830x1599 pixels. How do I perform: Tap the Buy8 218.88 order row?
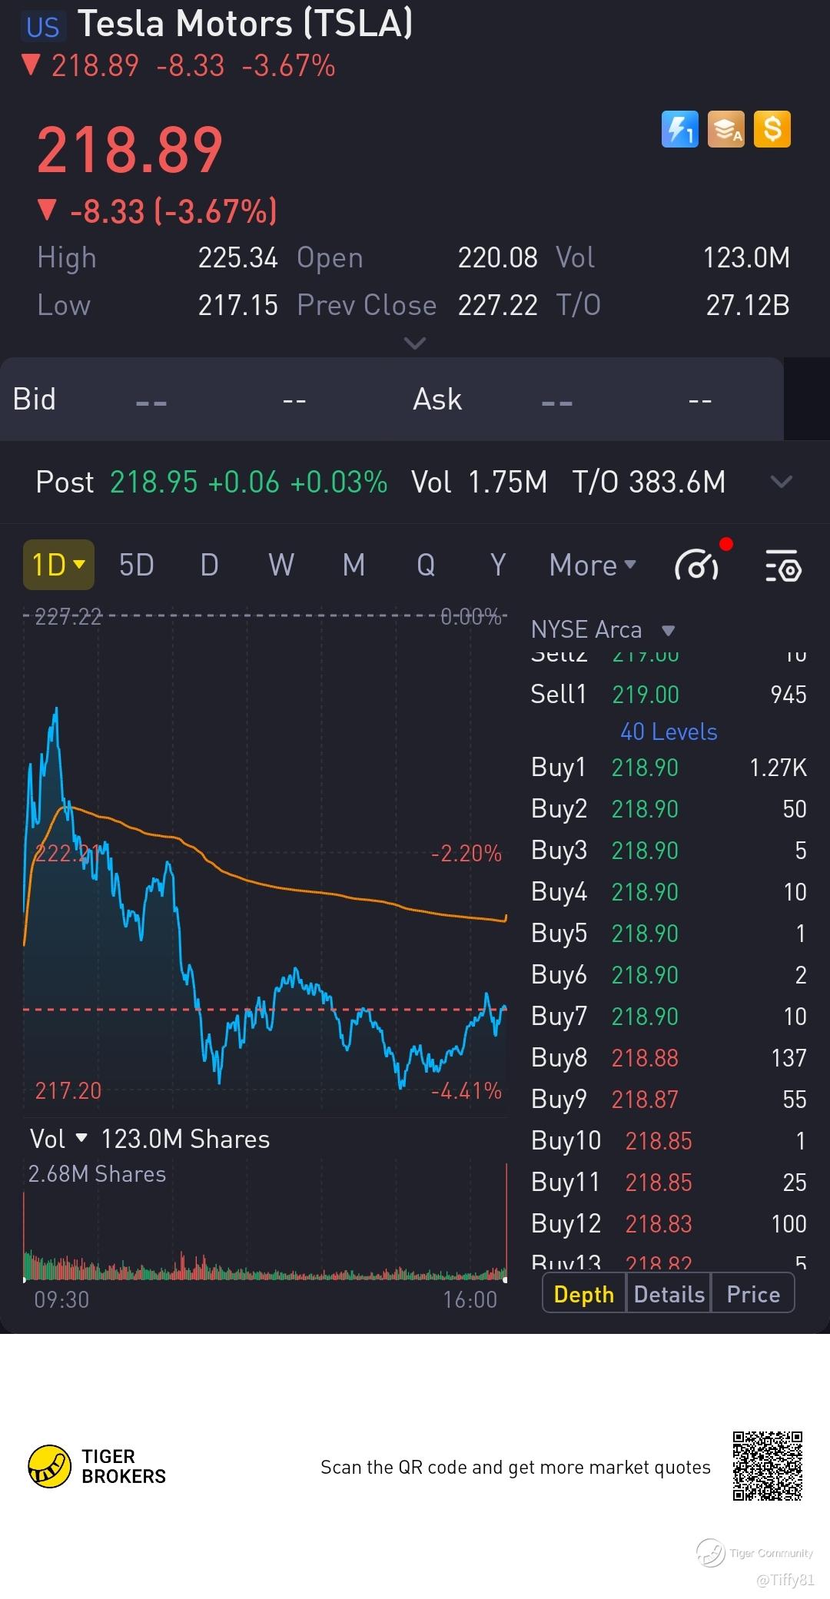(669, 1058)
